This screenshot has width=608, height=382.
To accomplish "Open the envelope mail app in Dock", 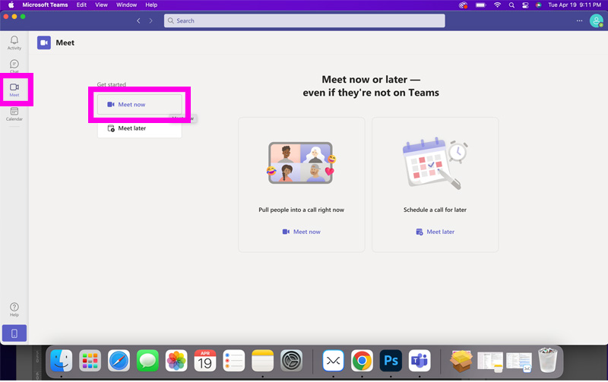I will click(333, 361).
